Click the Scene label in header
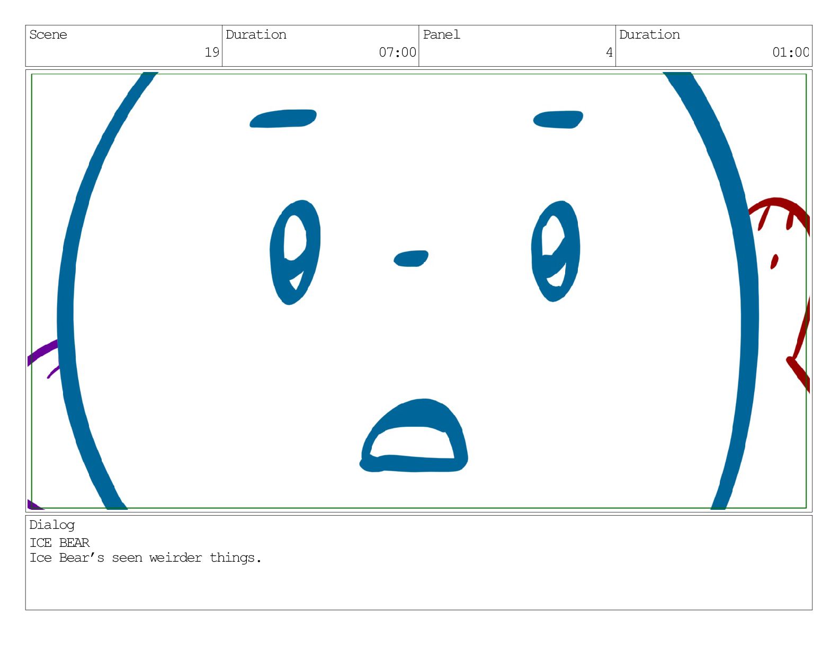The width and height of the screenshot is (839, 648). click(48, 35)
